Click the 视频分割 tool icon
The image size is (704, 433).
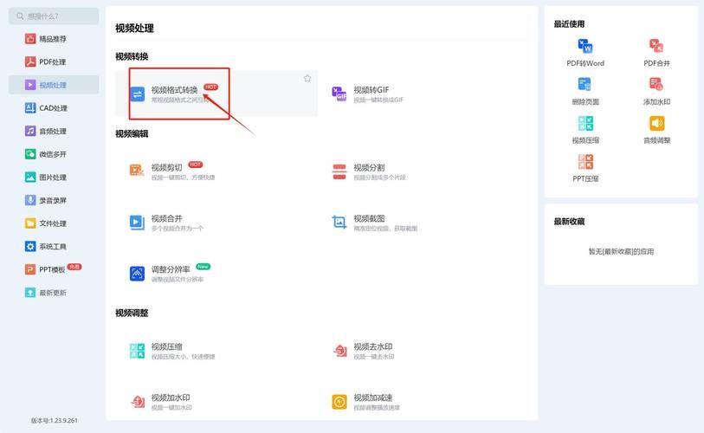(x=339, y=171)
